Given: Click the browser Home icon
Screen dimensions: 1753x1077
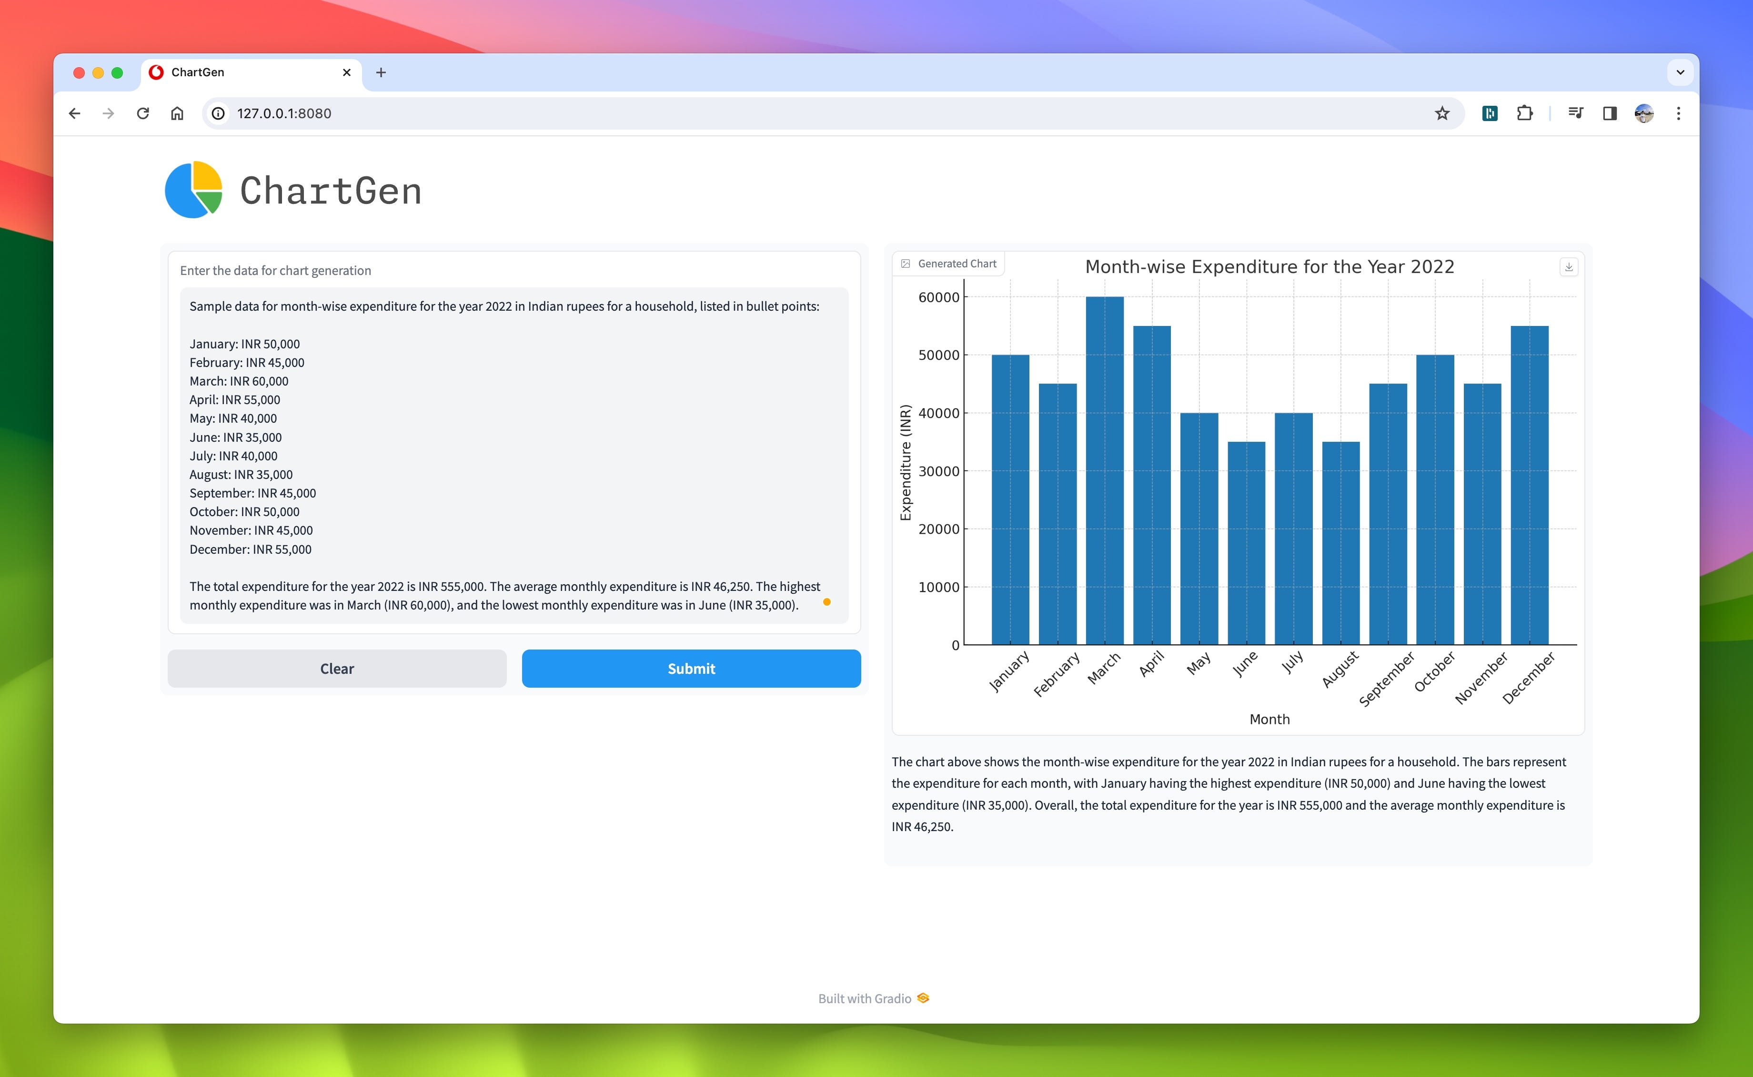Looking at the screenshot, I should 177,113.
